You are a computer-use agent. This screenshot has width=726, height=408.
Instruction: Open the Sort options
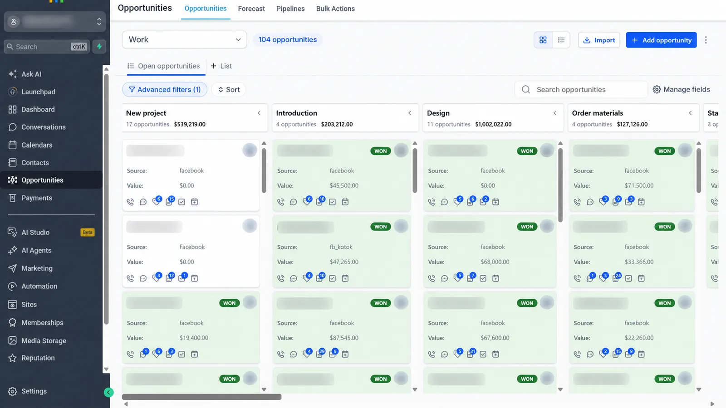(229, 89)
